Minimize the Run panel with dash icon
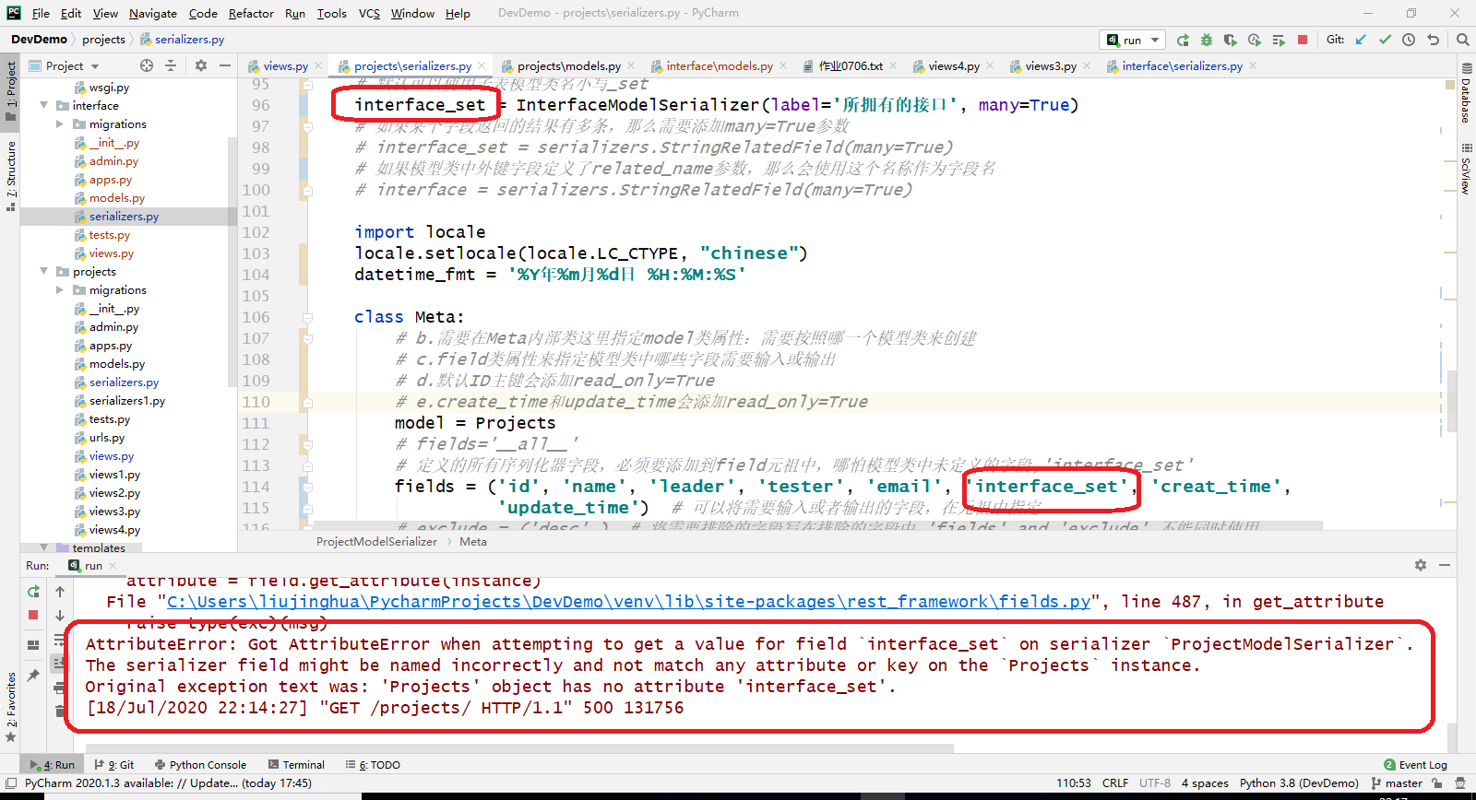Viewport: 1476px width, 800px height. (1445, 565)
